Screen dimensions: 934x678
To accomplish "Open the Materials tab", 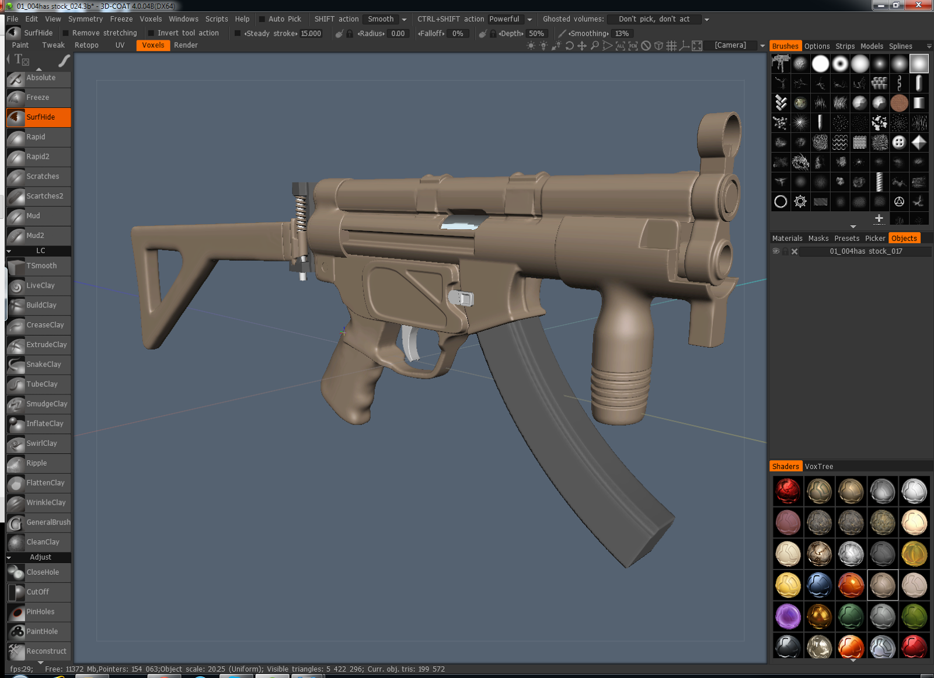I will [787, 239].
